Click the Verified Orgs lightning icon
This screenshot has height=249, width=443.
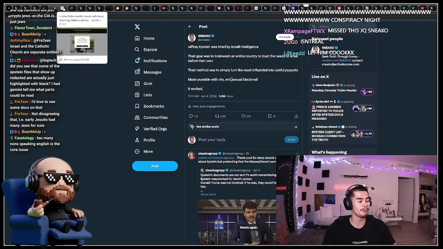pyautogui.click(x=137, y=129)
